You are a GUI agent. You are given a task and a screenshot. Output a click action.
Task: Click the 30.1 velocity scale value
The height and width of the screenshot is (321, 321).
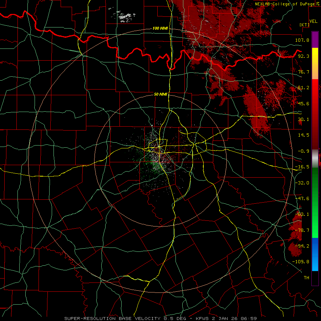(304, 119)
